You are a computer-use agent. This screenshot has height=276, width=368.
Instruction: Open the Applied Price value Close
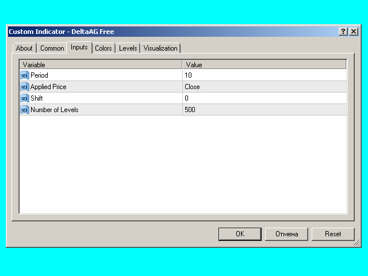pyautogui.click(x=264, y=87)
